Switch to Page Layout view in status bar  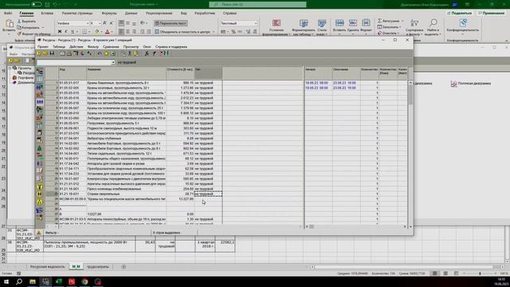tap(445, 273)
